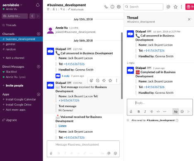The image size is (194, 161).
Task: Click the message list scrollbar
Action: point(122,66)
